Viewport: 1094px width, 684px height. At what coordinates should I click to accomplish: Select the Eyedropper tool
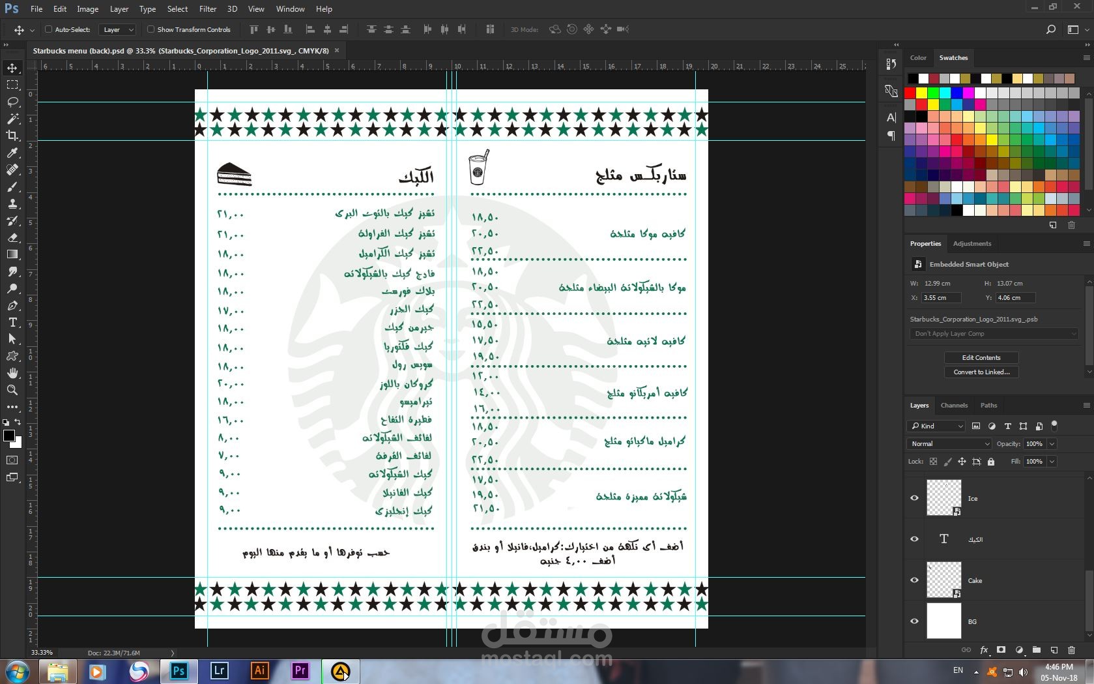pos(12,153)
